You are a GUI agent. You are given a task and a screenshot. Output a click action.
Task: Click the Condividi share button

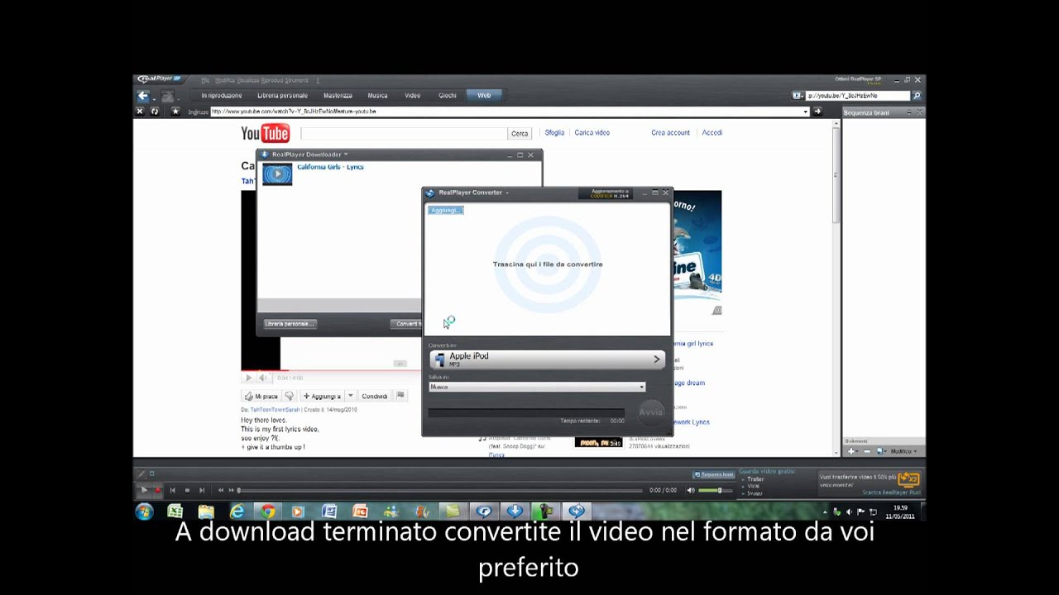[375, 396]
